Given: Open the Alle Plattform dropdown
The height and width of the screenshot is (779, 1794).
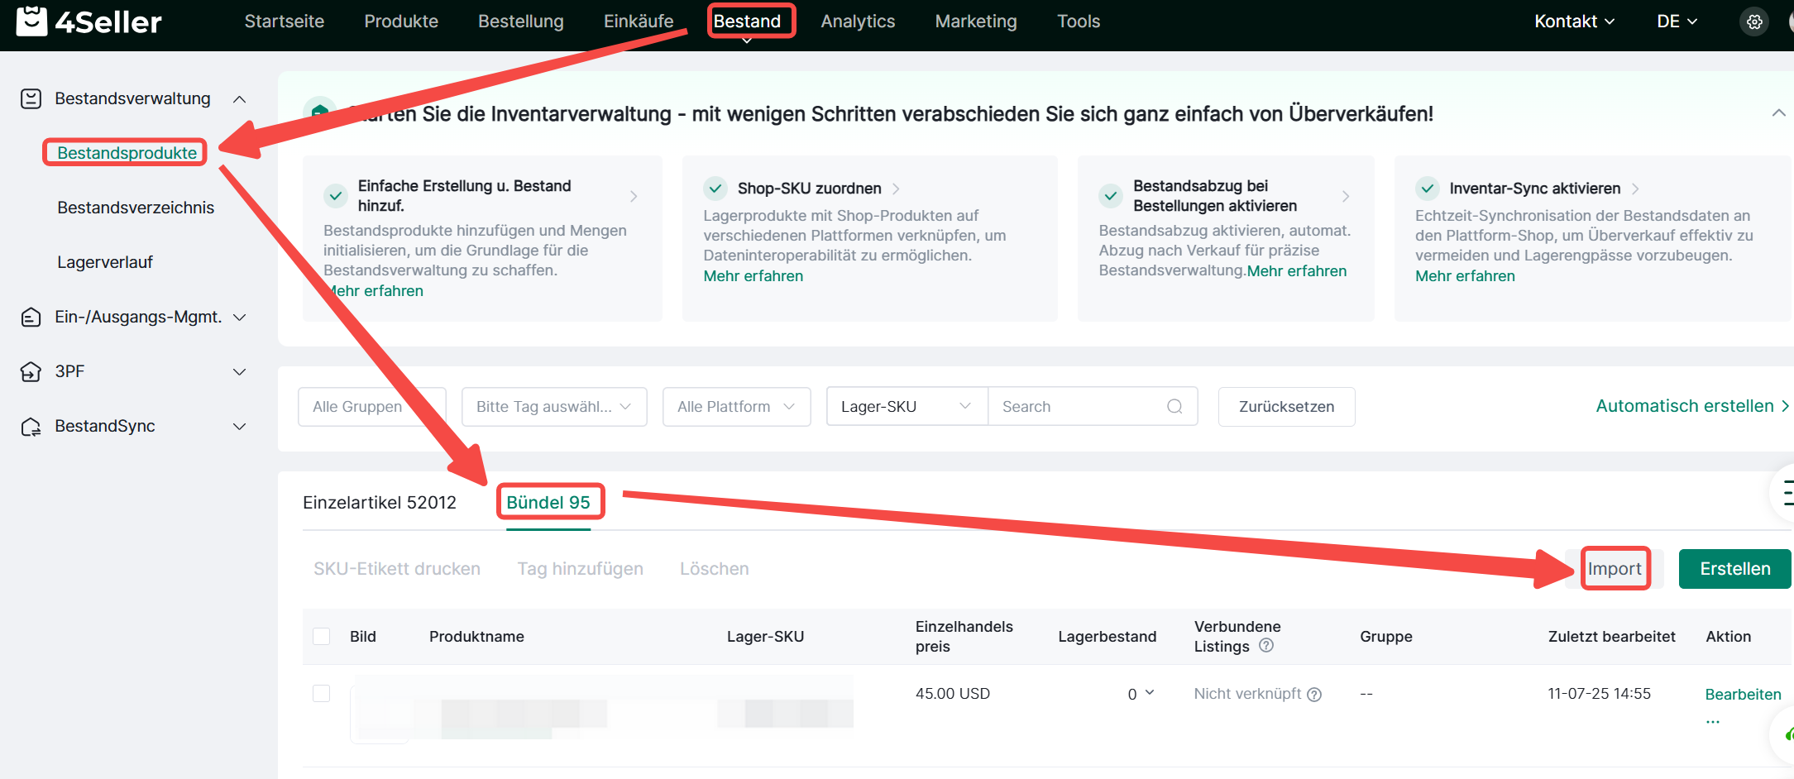Looking at the screenshot, I should click(x=735, y=407).
